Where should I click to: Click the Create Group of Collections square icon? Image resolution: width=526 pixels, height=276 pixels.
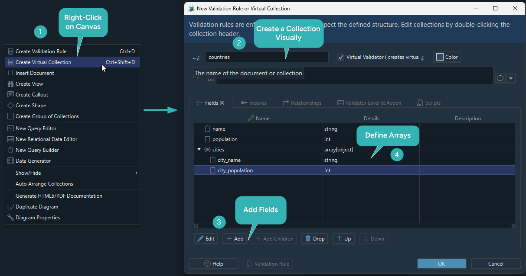click(10, 116)
